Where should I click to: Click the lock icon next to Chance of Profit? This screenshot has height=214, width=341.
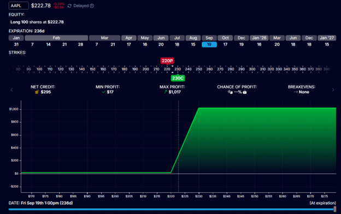pyautogui.click(x=245, y=92)
